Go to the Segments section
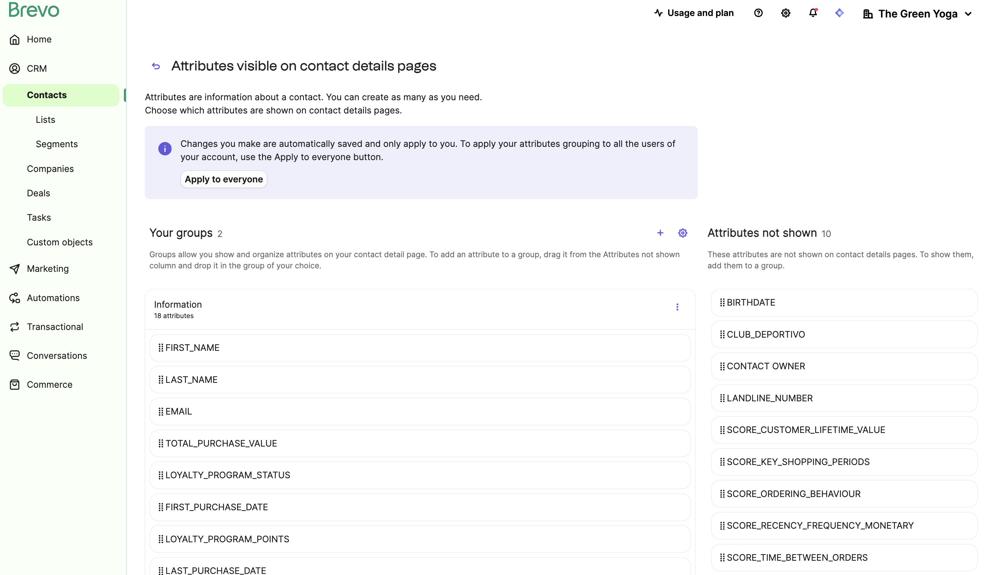Screen dimensions: 1000x575 pos(56,144)
